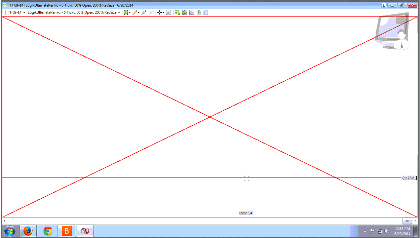Click the volume speaker tray icon
This screenshot has height=238, width=420.
[x=387, y=231]
